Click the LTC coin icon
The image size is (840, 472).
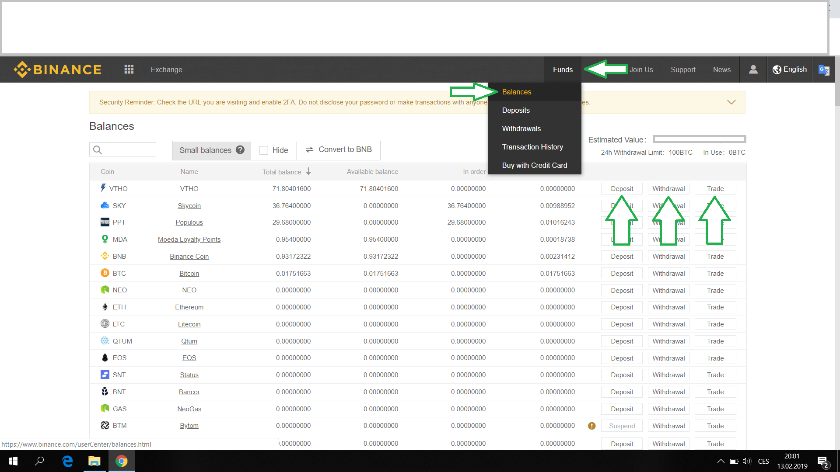click(105, 324)
